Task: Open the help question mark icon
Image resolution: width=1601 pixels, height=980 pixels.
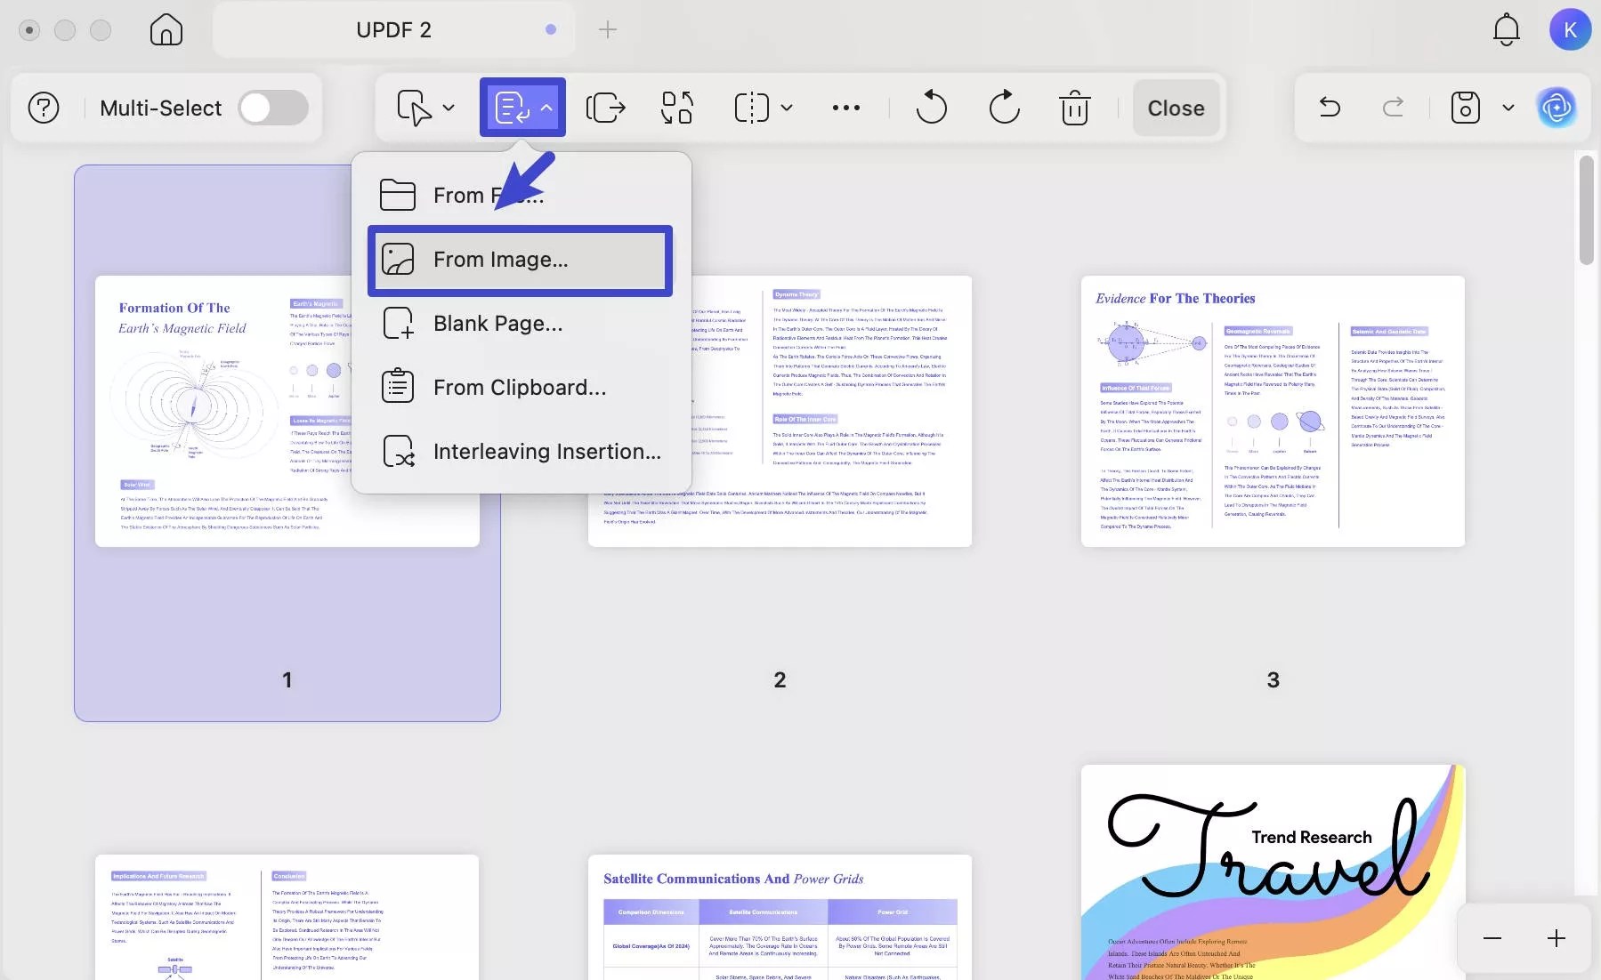Action: point(44,108)
